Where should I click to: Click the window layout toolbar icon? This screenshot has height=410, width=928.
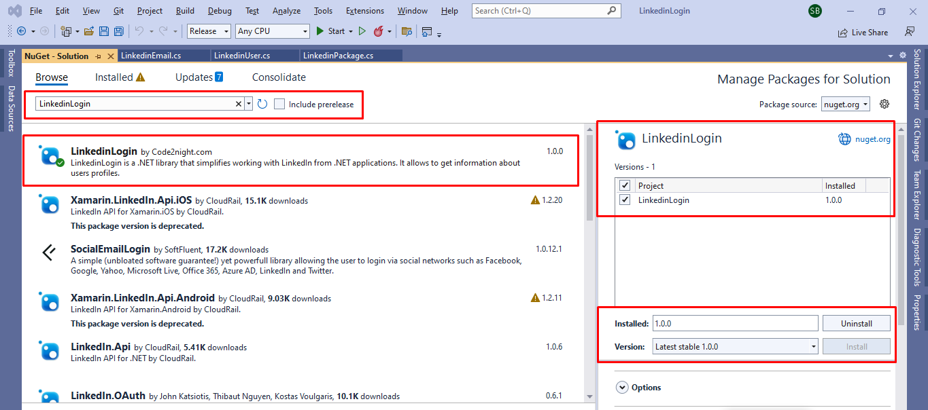[427, 31]
